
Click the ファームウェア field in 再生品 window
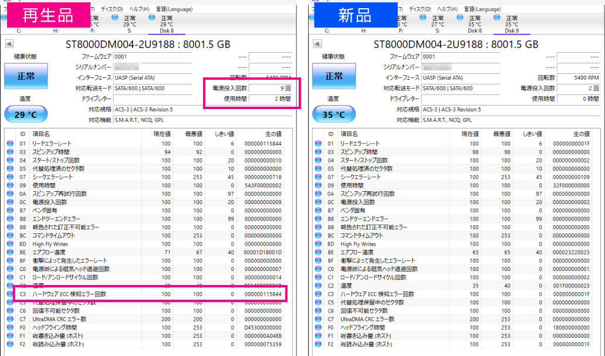click(153, 57)
